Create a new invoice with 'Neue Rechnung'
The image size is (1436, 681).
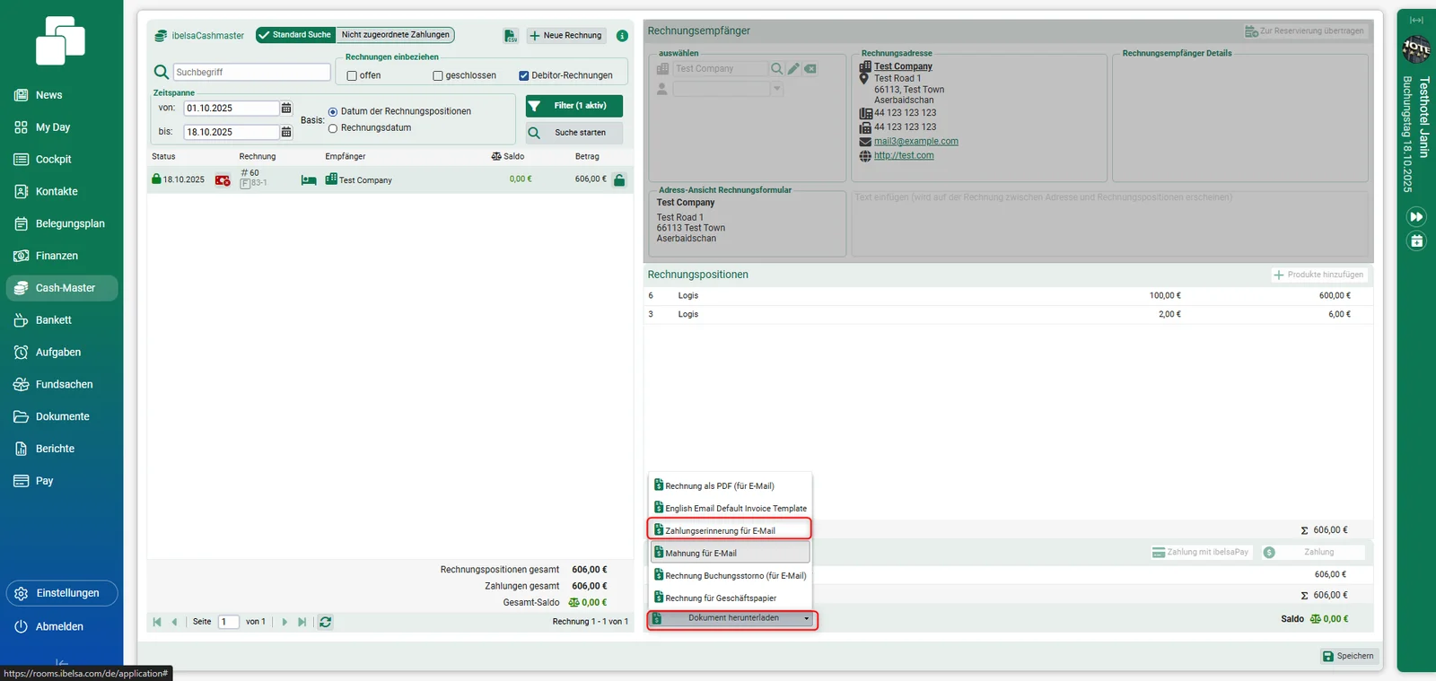566,36
